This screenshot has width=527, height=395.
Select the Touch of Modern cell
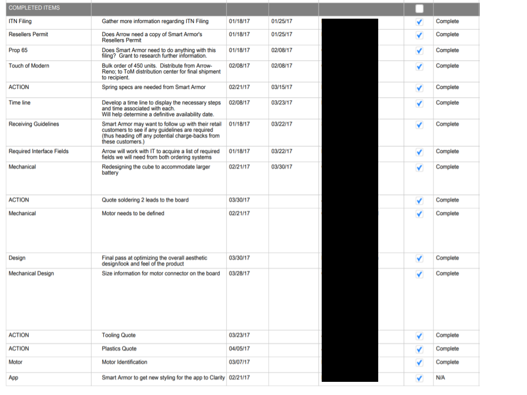(x=48, y=71)
